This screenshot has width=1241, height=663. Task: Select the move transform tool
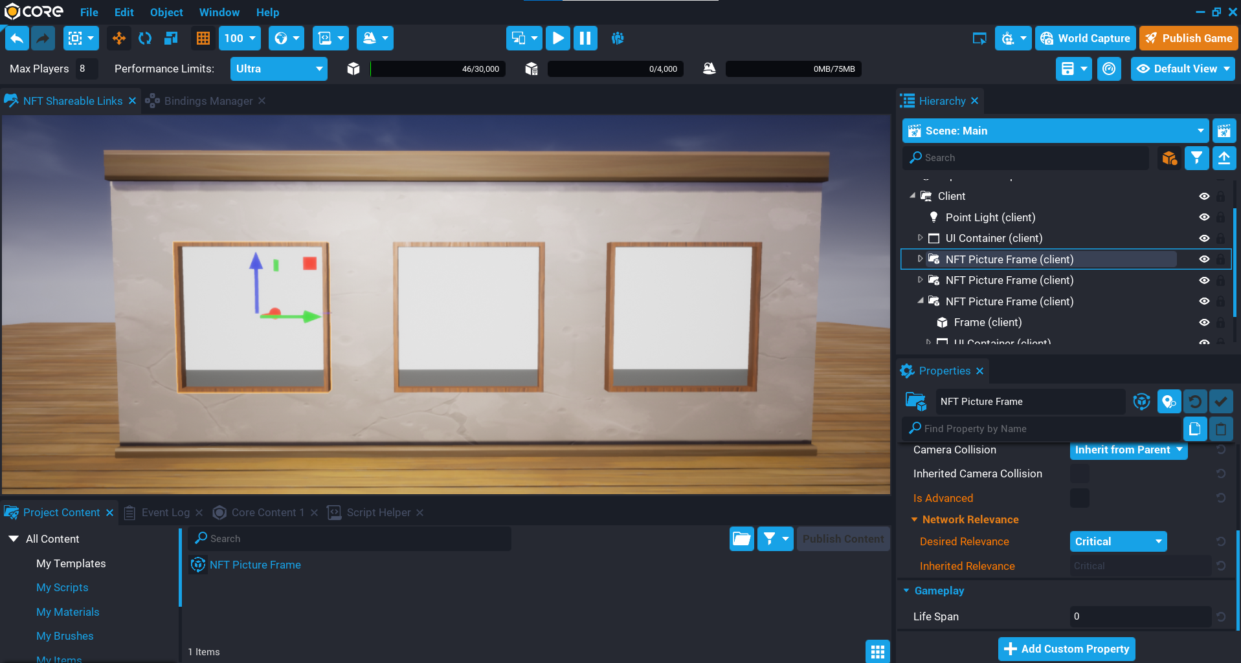(x=119, y=38)
